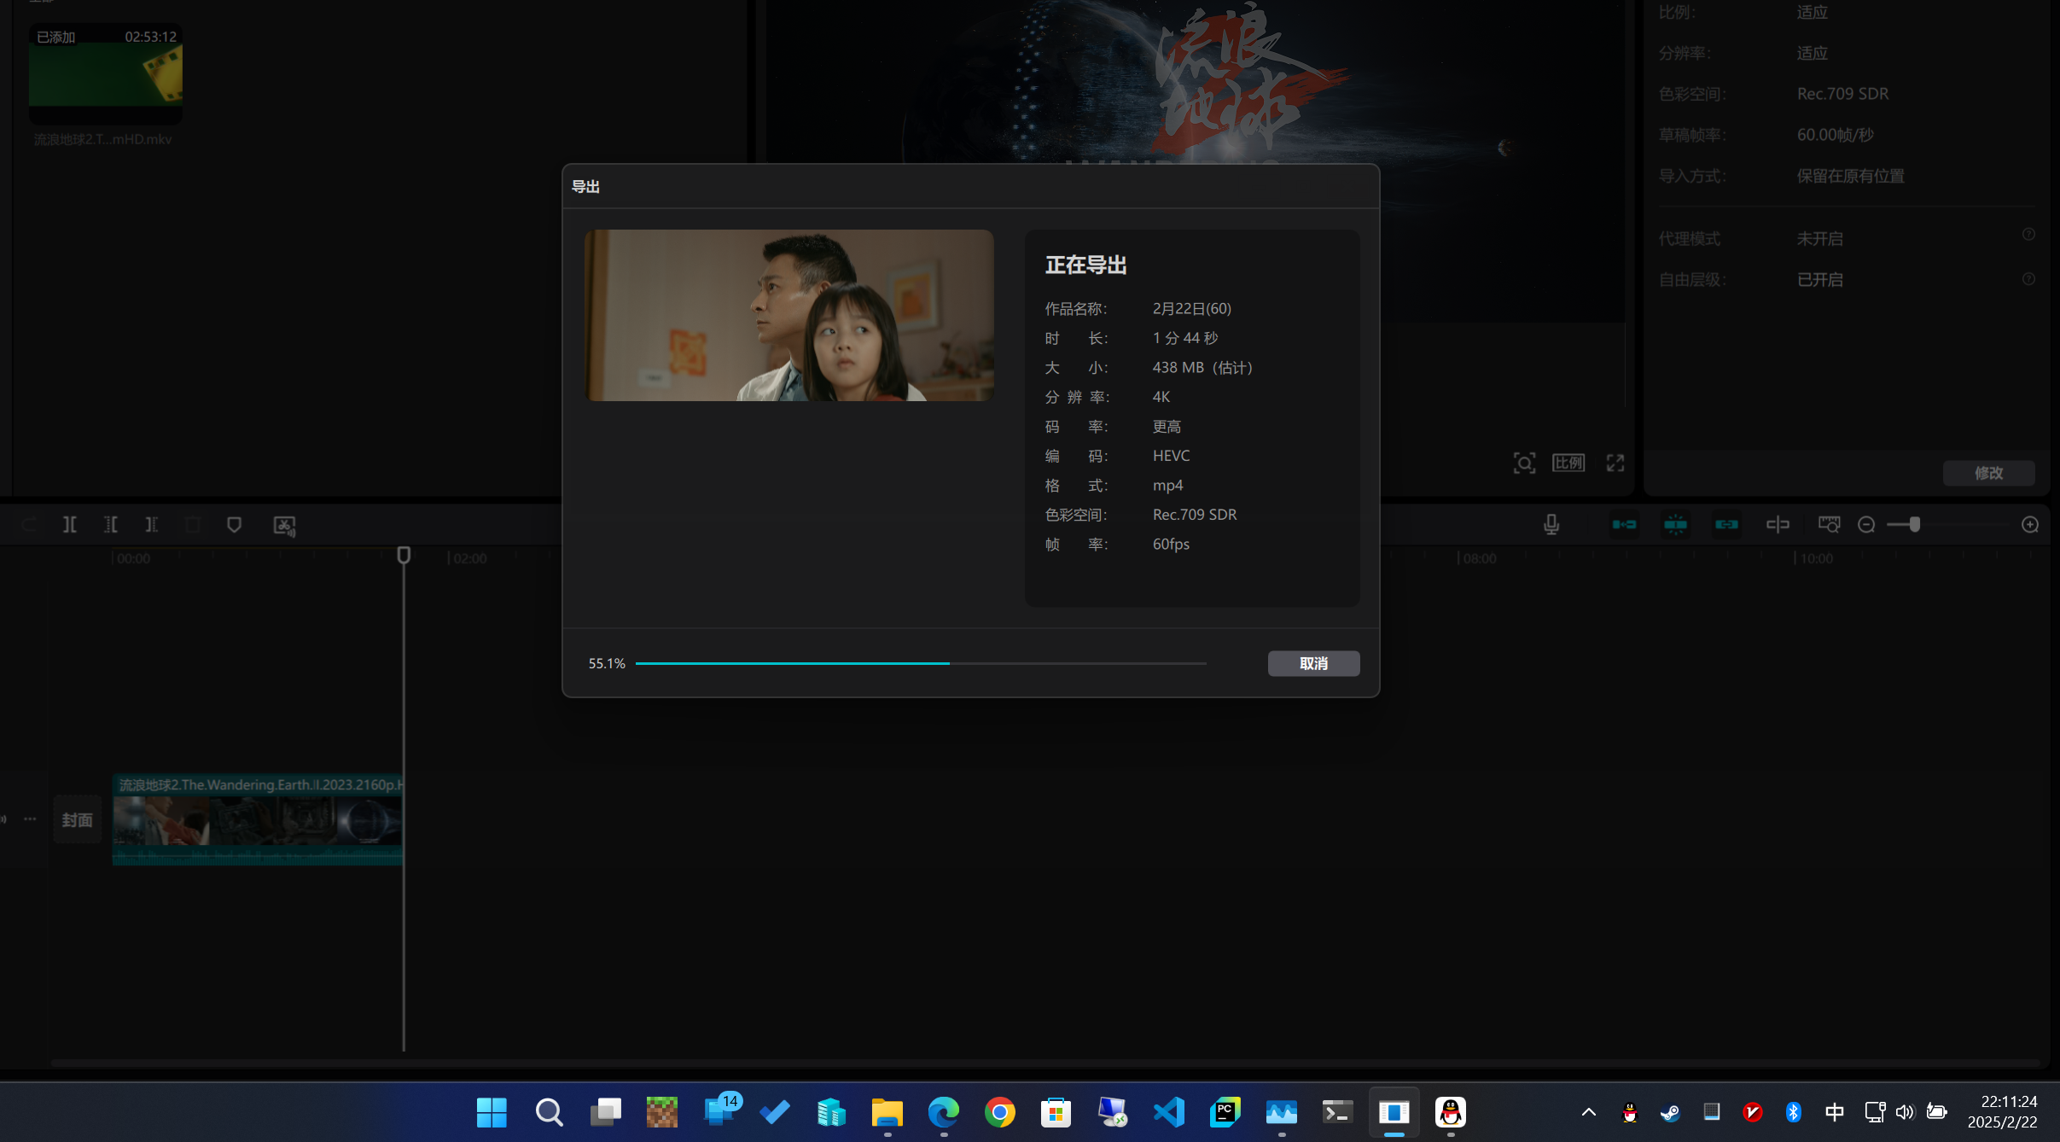Viewport: 2060px width, 1142px height.
Task: Click the timeline zoom slider handle
Action: coord(1915,525)
